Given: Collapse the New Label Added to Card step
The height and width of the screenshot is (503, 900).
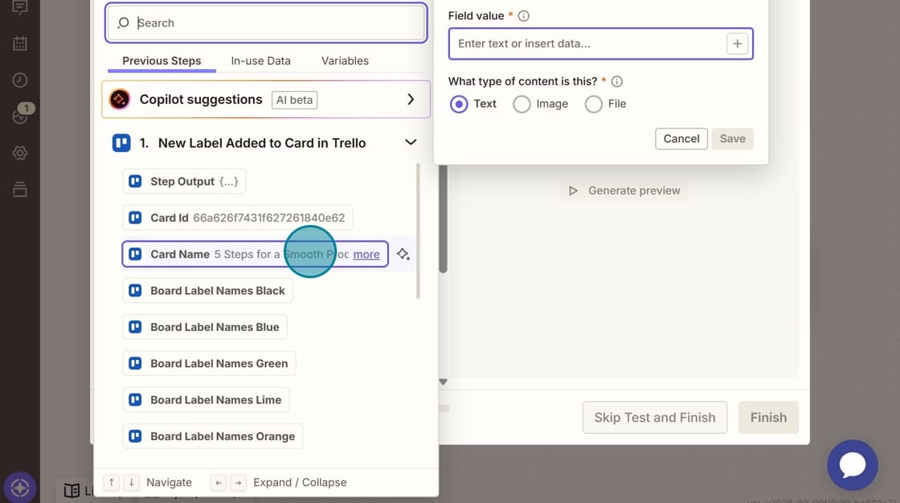Looking at the screenshot, I should point(411,142).
